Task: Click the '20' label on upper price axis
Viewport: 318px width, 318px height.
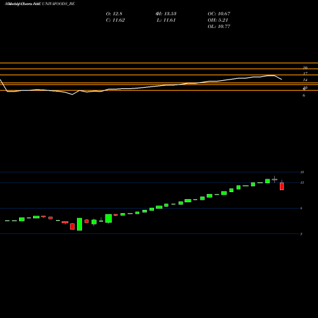Action: (305, 68)
